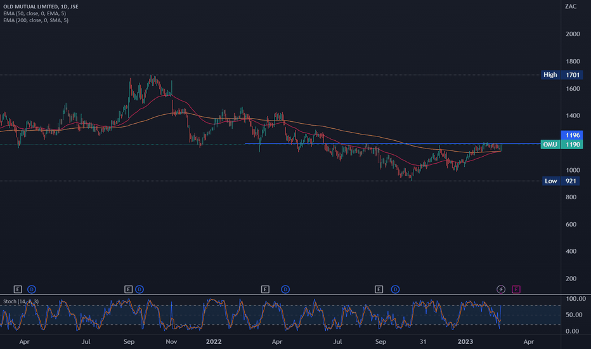Click the 50.00 stochastic axis label
The width and height of the screenshot is (591, 349).
(575, 315)
